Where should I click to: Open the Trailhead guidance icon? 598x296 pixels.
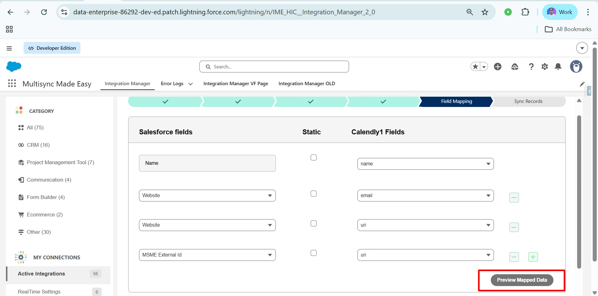pyautogui.click(x=515, y=67)
